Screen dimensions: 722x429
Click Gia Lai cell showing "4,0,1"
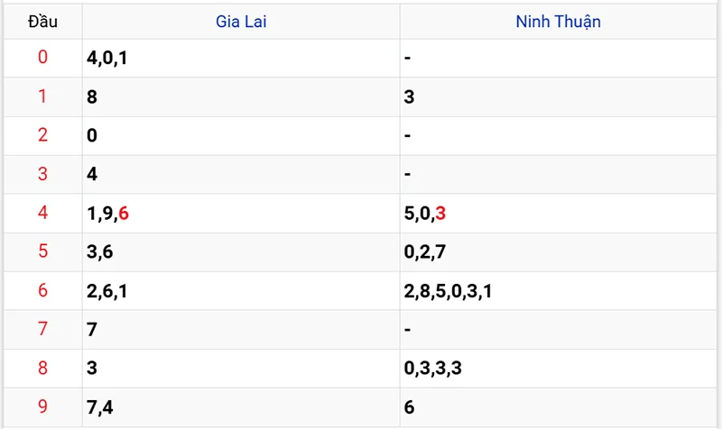pos(109,59)
